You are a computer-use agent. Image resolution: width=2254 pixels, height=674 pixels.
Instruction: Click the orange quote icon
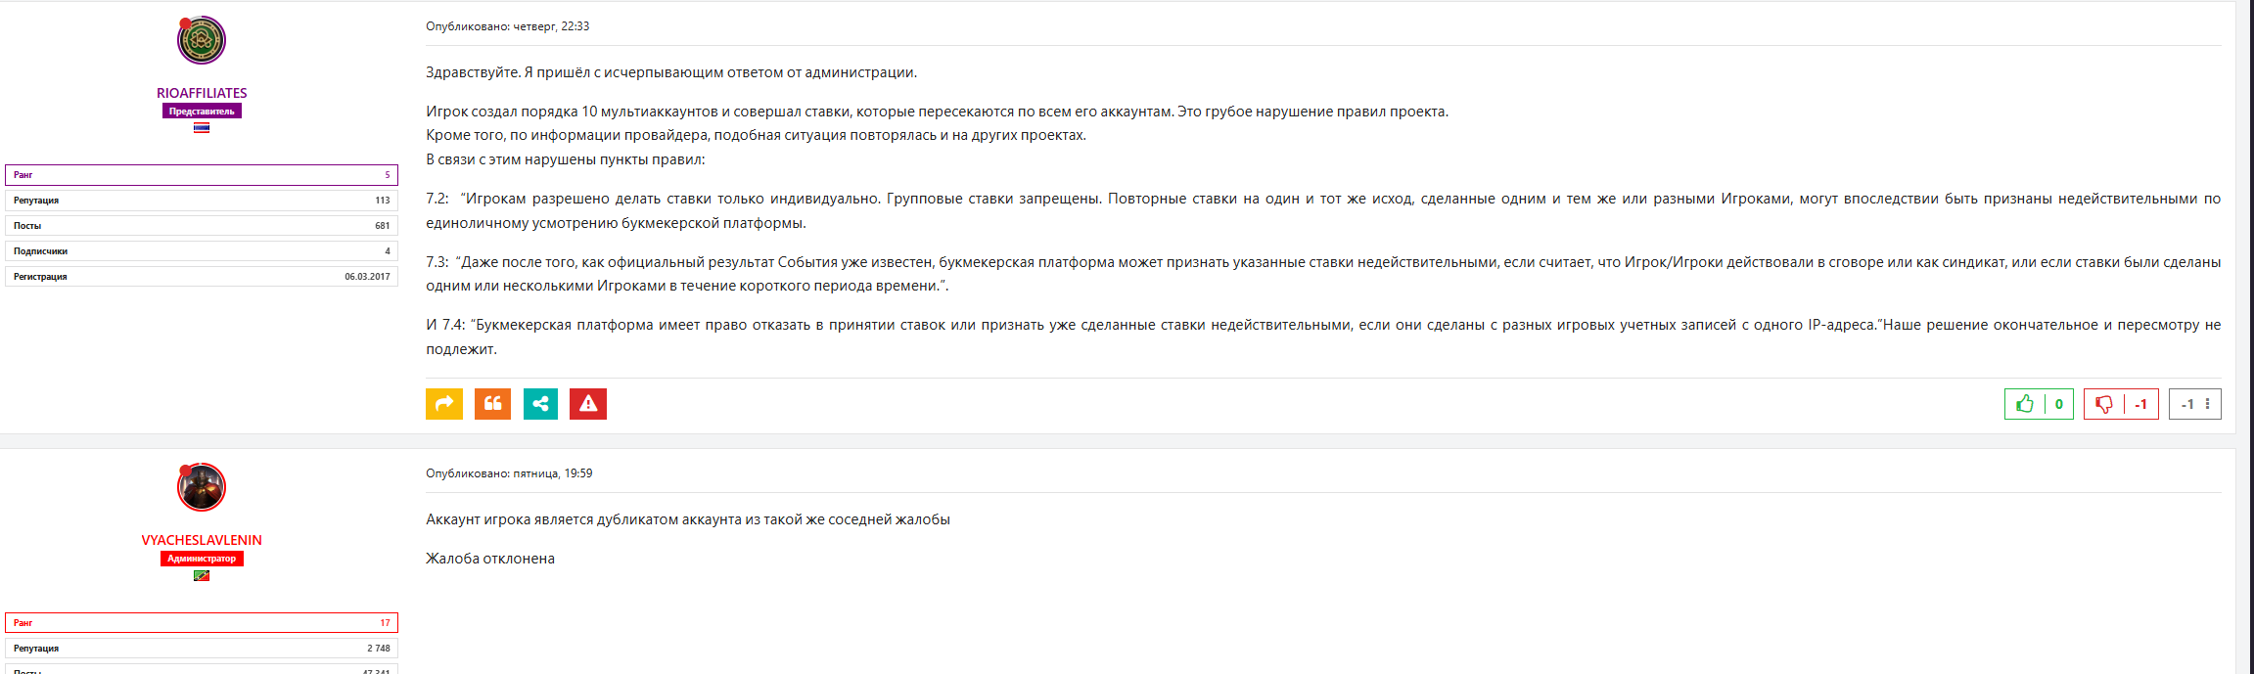click(492, 404)
